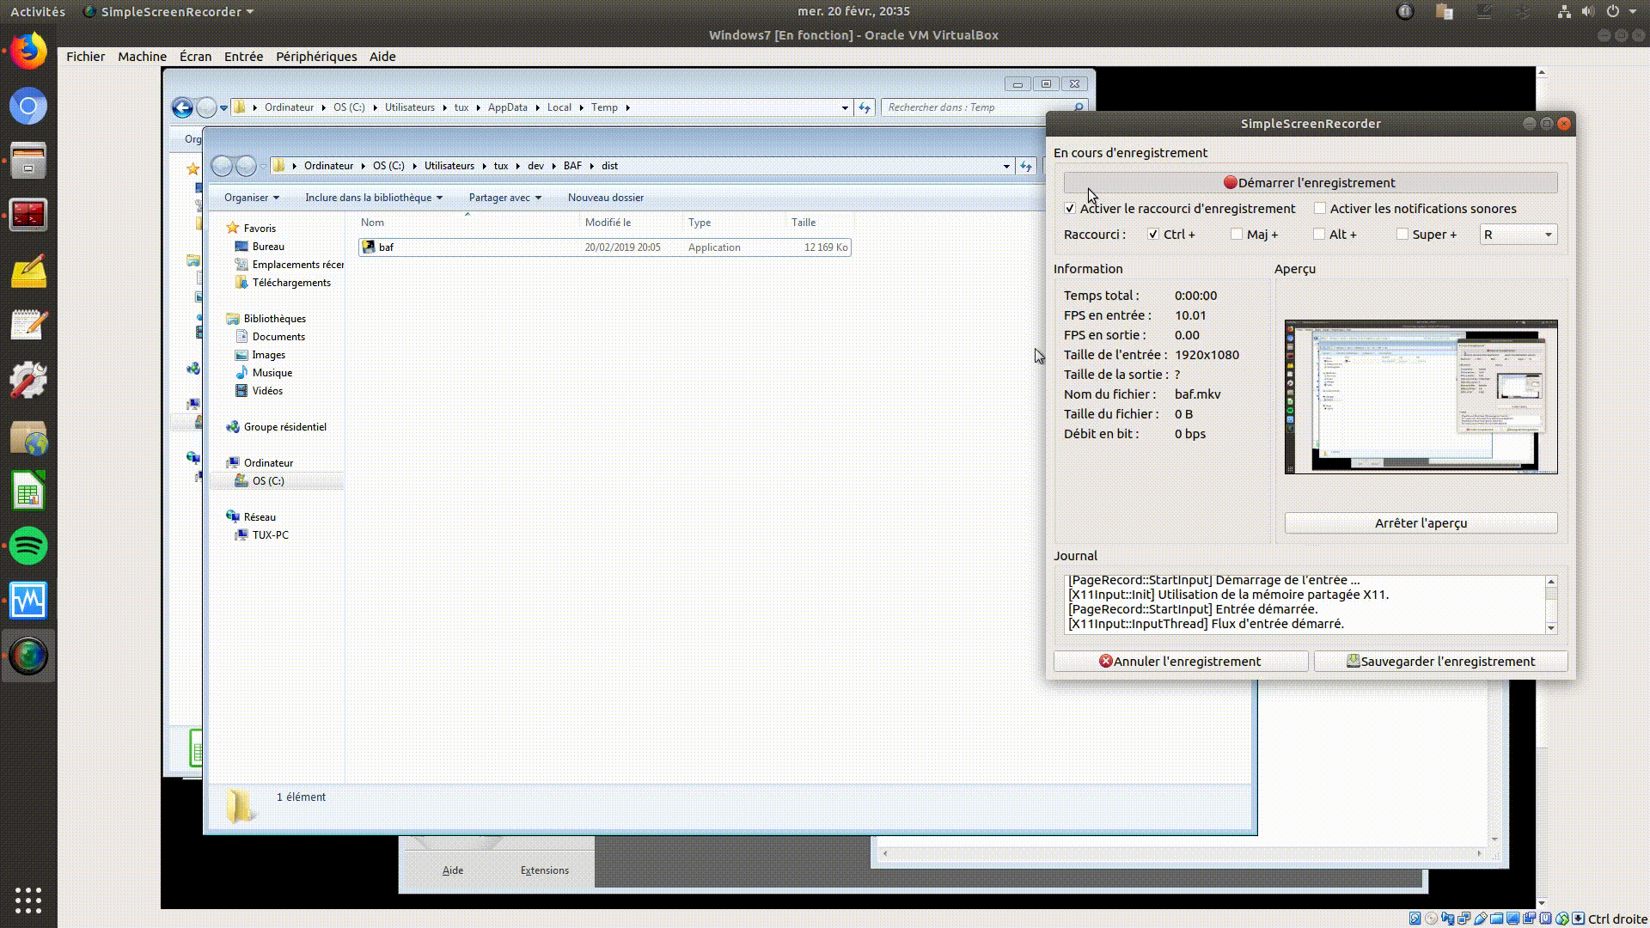Open Firefox from the Ubuntu dock
This screenshot has height=928, width=1650.
(28, 52)
